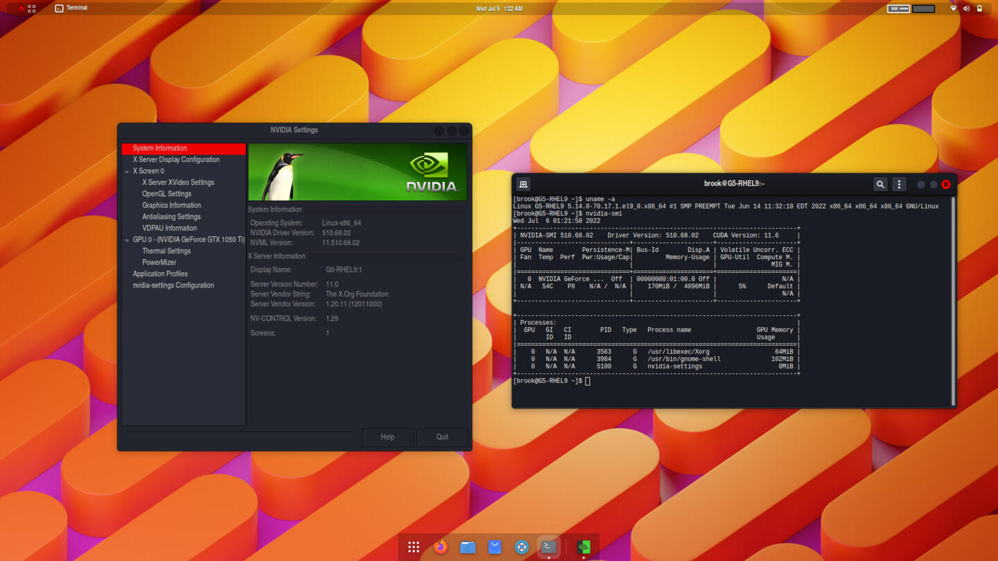The image size is (998, 561).
Task: Select System Information in NVIDIA sidebar
Action: (x=184, y=148)
